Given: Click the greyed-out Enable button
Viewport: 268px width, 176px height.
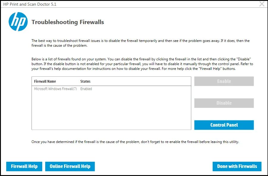Looking at the screenshot, I should (224, 81).
